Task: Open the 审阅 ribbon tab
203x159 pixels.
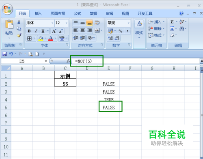Action: pos(109,13)
